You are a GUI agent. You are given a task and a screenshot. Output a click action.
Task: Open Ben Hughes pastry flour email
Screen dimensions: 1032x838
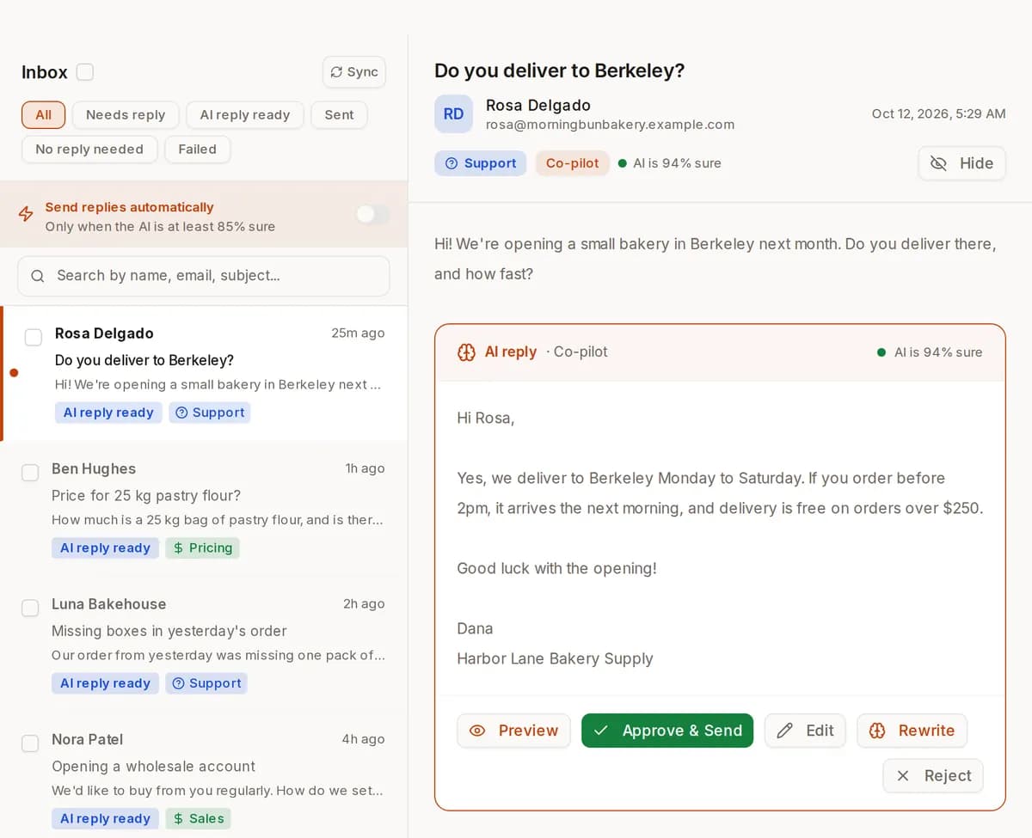point(204,509)
